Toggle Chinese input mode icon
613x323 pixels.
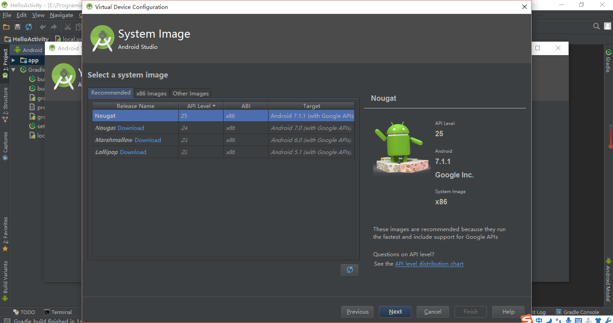pyautogui.click(x=539, y=320)
